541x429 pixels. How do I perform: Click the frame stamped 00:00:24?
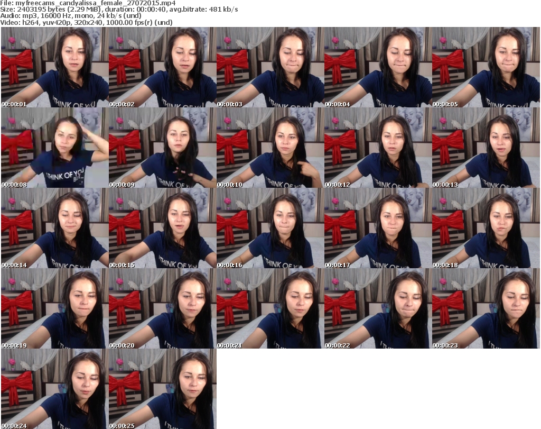[x=55, y=389]
